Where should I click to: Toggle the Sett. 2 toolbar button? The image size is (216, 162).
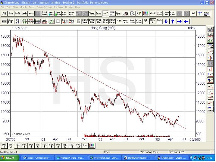click(152, 21)
